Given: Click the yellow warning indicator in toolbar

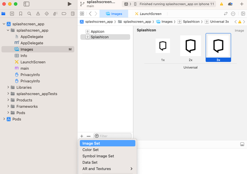Looking at the screenshot, I should [221, 4].
